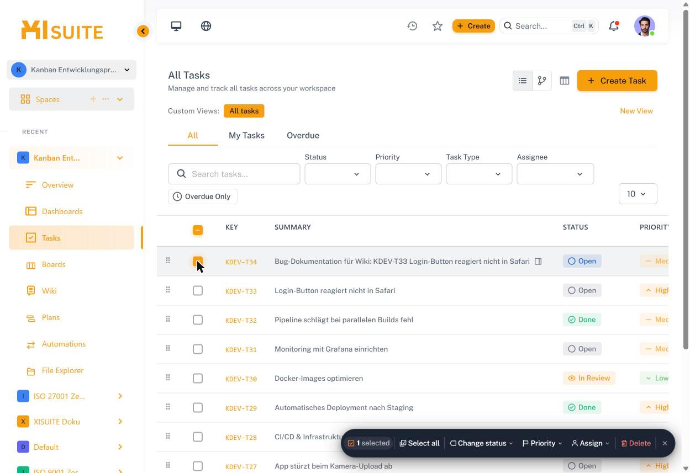Viewport: 690px width, 473px height.
Task: Click the Create Task button
Action: [x=617, y=81]
